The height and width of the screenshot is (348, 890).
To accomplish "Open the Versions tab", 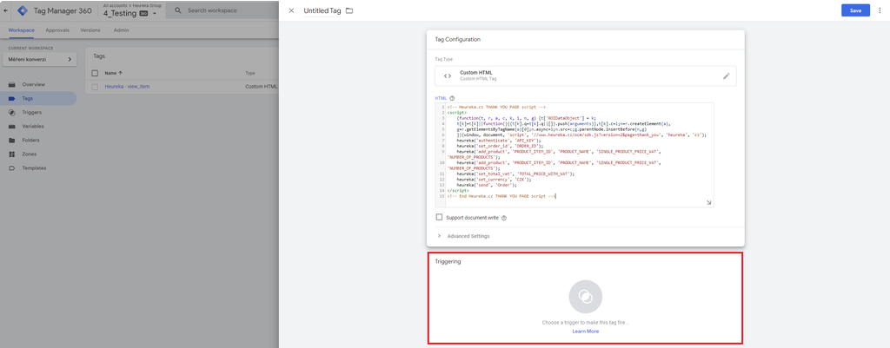I will [90, 30].
